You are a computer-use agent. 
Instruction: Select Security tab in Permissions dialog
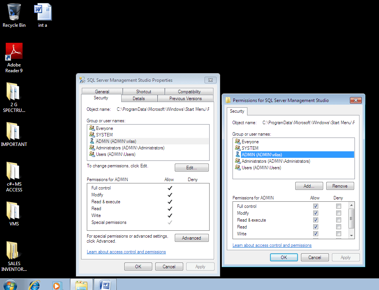coord(237,111)
